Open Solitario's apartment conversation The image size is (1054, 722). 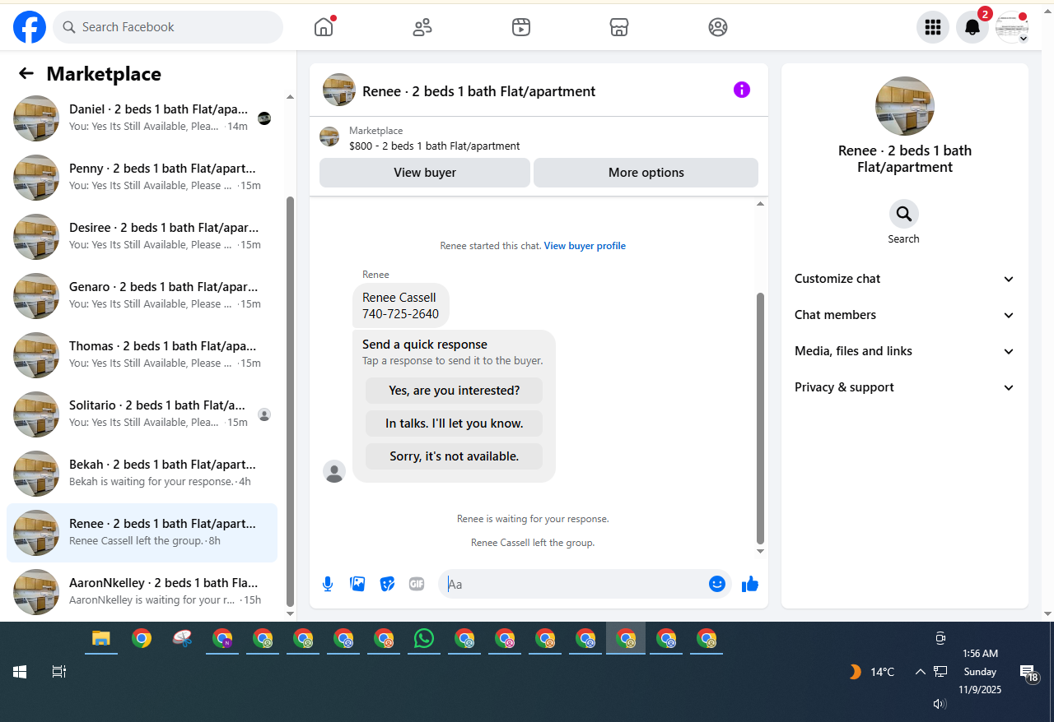(142, 414)
